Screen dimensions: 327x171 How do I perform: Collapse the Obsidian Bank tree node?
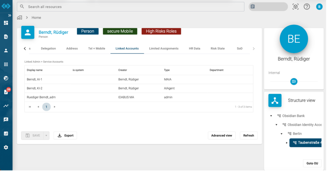pos(271,116)
